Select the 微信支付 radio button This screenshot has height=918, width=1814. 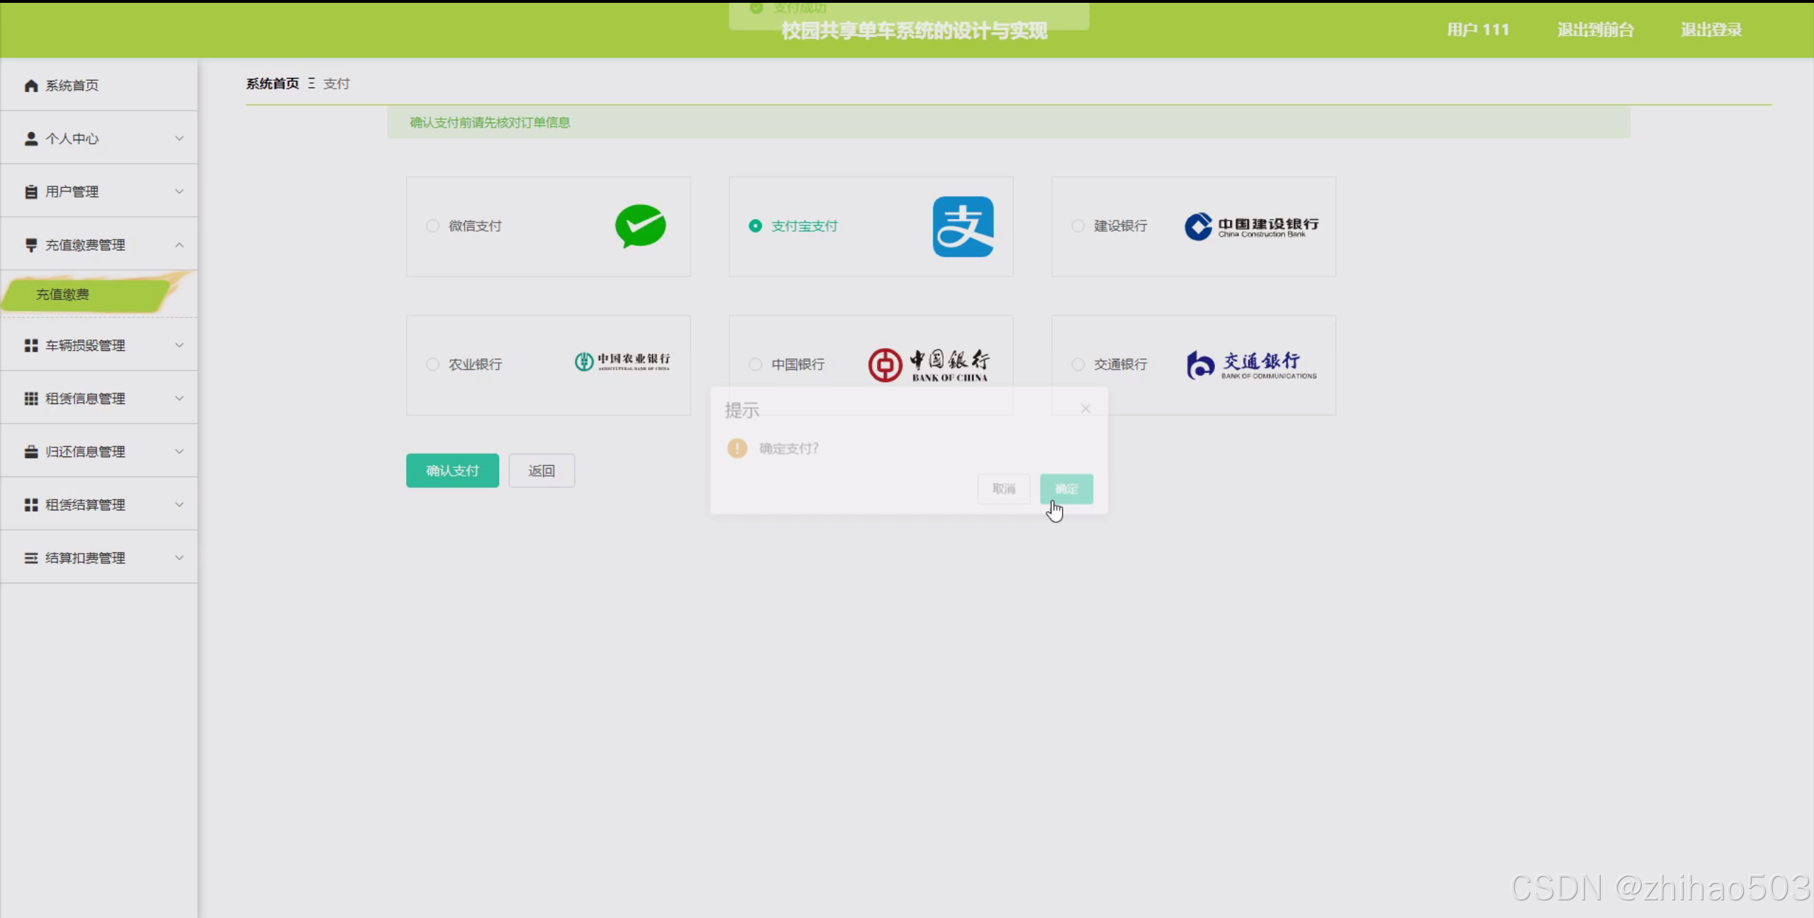(432, 226)
